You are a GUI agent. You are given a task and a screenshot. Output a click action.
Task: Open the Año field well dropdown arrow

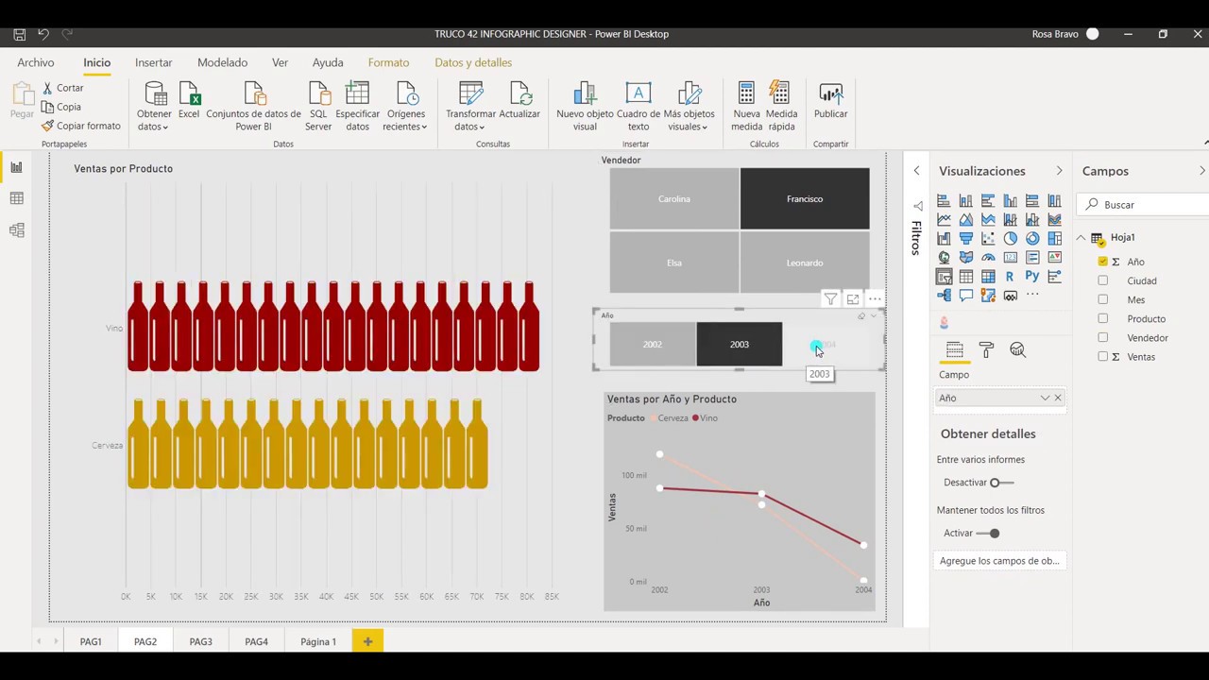coord(1045,398)
